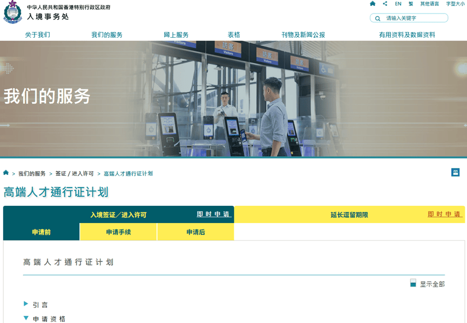Click the print page icon

click(x=455, y=172)
